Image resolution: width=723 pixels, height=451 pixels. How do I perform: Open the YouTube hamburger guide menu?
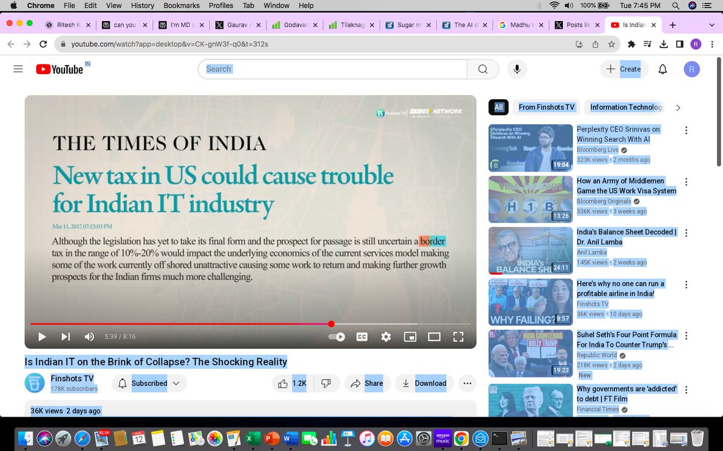(18, 69)
